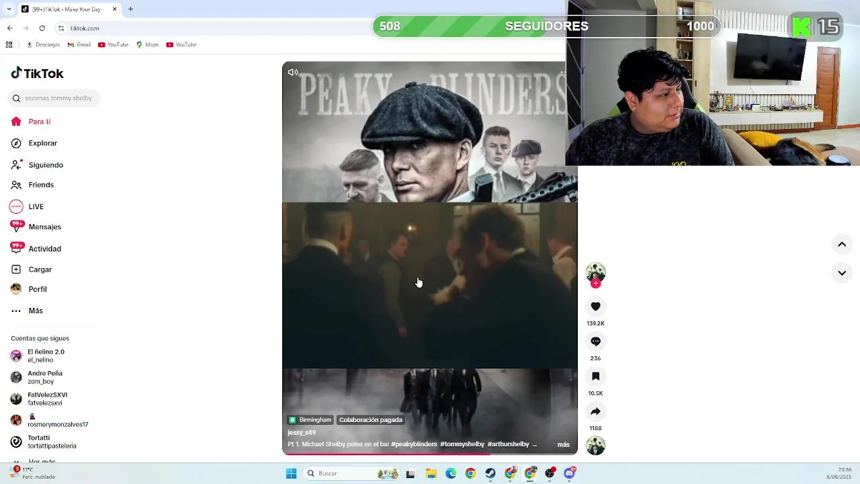
Task: Go to the Para ti feed
Action: click(x=31, y=122)
